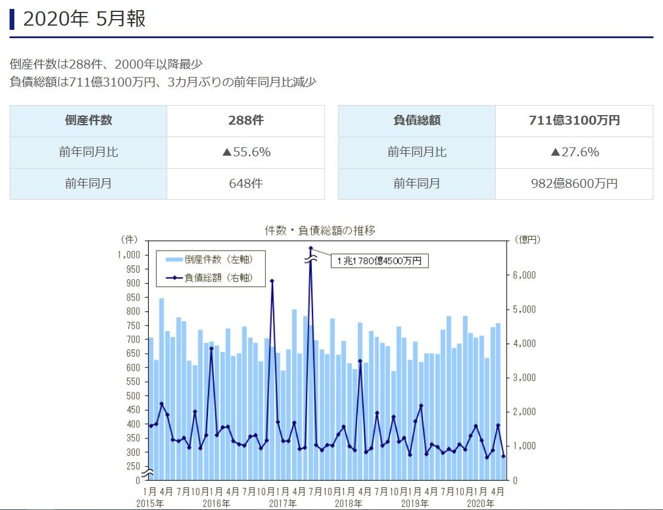Click the chart title 件数・負債総額の推移
Screen dimensions: 663x510
pos(320,230)
